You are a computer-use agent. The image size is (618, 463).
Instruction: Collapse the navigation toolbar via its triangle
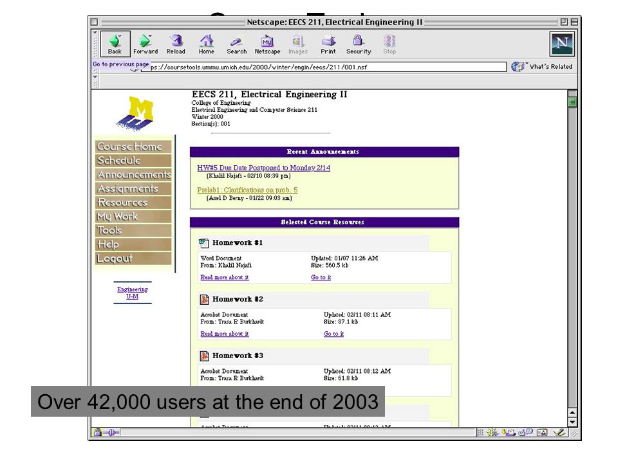95,32
